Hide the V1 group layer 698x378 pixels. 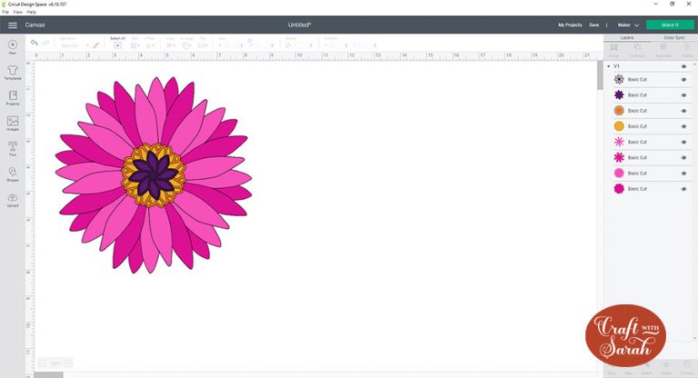[683, 66]
